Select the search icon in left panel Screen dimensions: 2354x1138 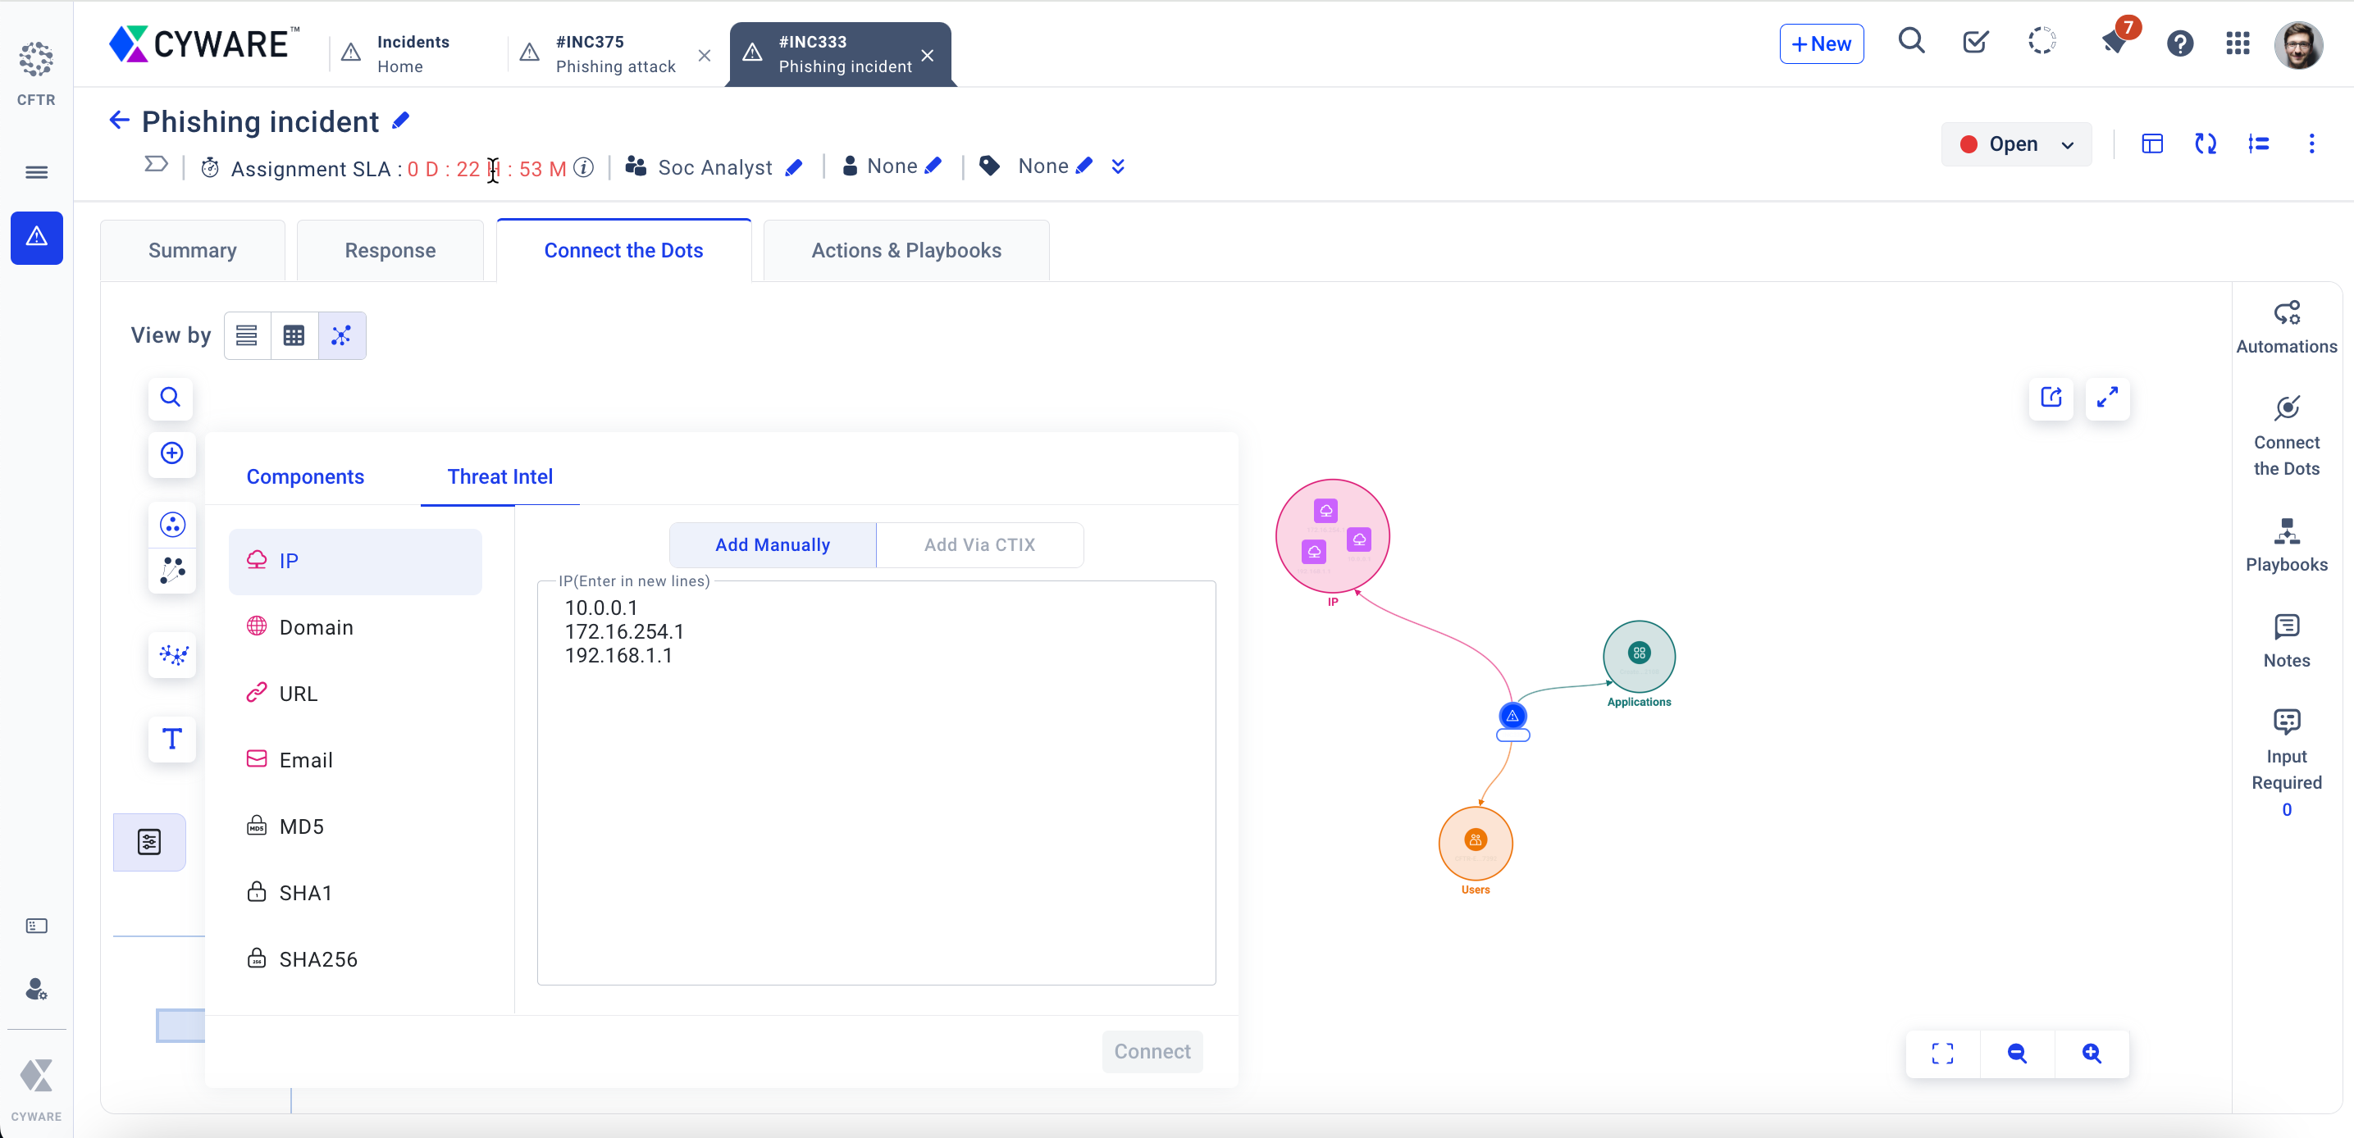tap(171, 398)
